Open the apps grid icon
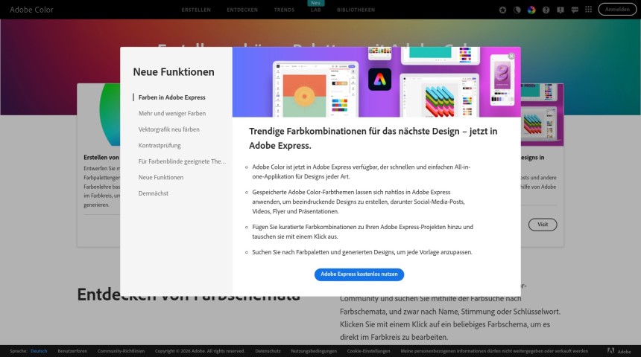641x357 pixels. (590, 10)
